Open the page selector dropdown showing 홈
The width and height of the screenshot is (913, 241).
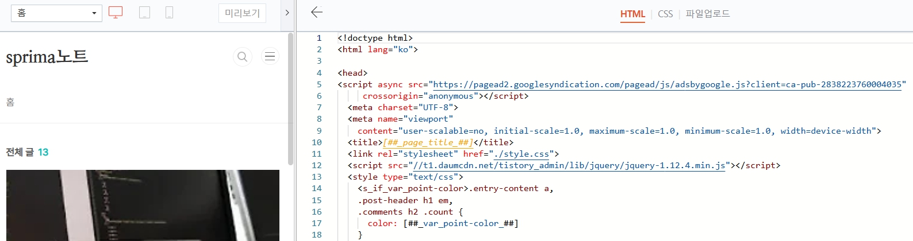57,13
